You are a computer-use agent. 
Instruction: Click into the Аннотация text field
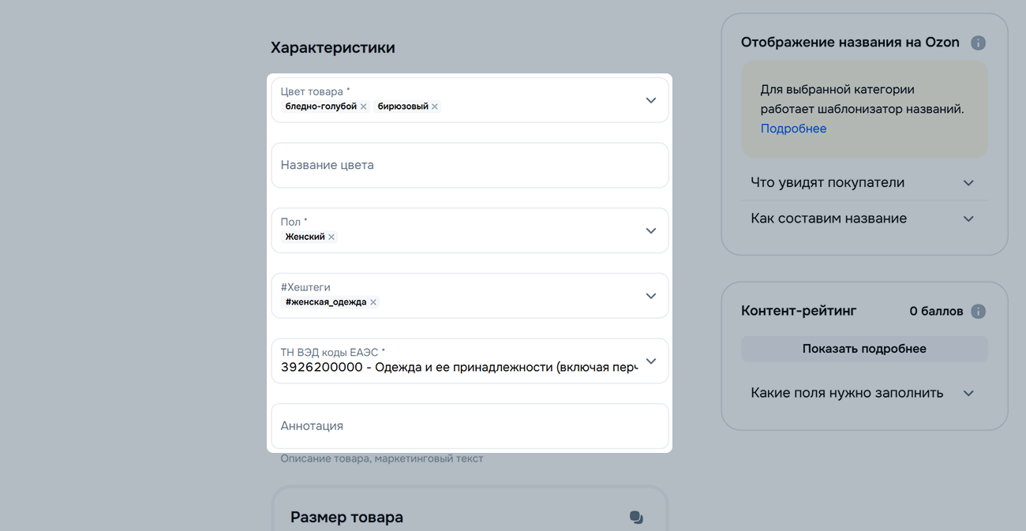tap(470, 426)
